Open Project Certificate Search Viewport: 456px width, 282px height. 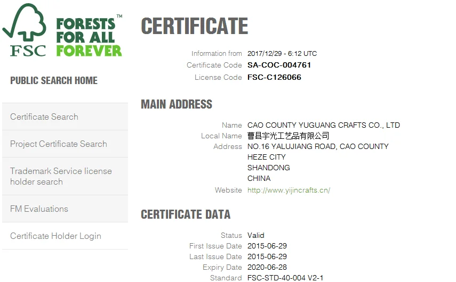[x=65, y=144]
